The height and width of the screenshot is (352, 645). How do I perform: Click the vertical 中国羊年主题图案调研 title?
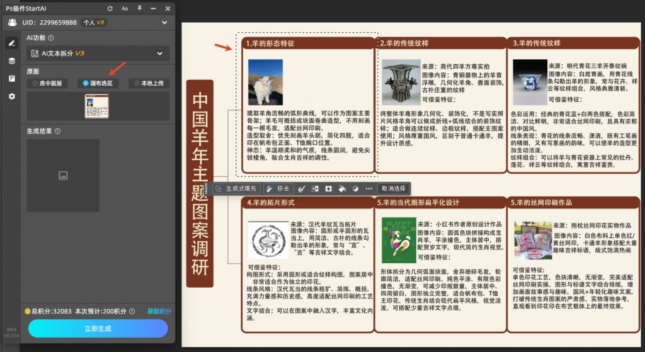coord(200,183)
